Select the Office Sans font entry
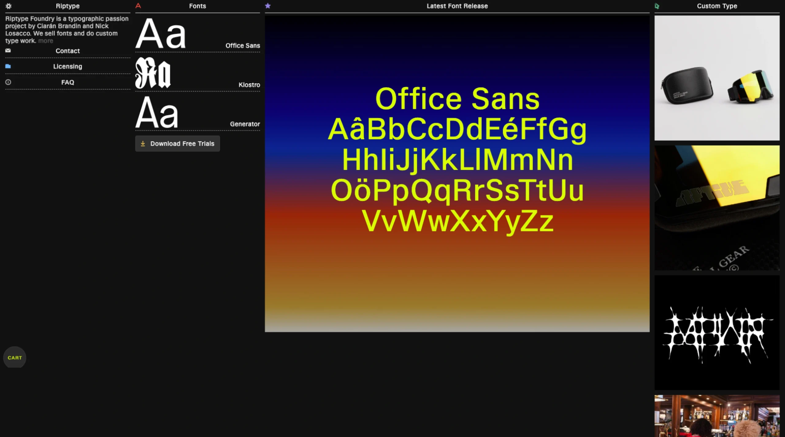Viewport: 785px width, 437px height. [x=197, y=34]
